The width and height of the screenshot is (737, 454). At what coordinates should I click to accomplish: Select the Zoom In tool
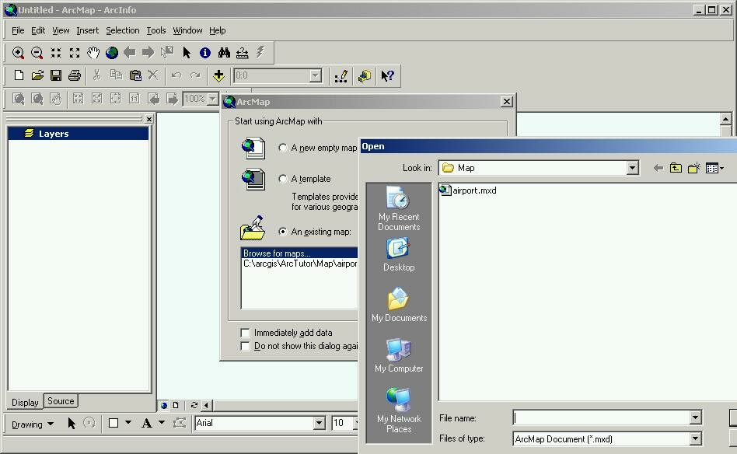point(19,53)
